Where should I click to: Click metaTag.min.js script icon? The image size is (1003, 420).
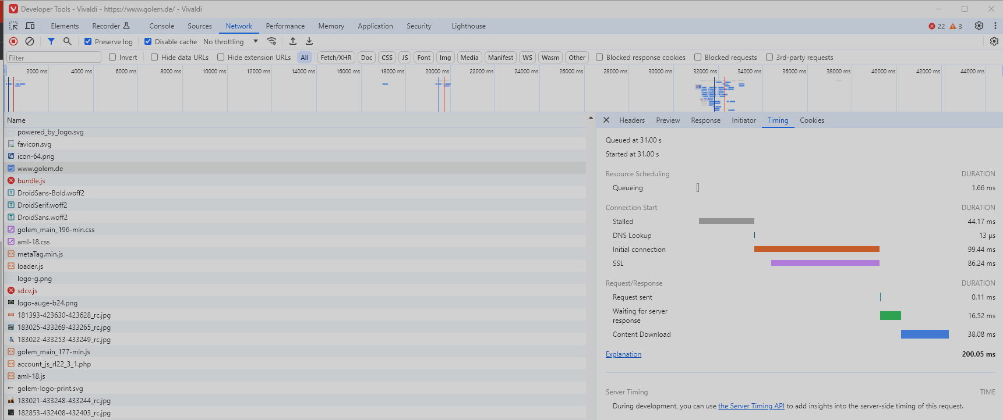click(x=11, y=254)
